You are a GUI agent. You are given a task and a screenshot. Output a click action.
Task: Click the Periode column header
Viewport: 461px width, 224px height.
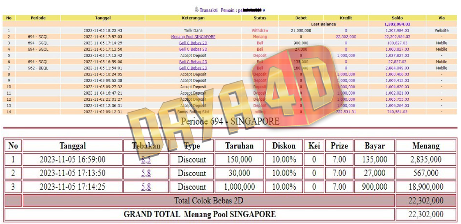38,18
